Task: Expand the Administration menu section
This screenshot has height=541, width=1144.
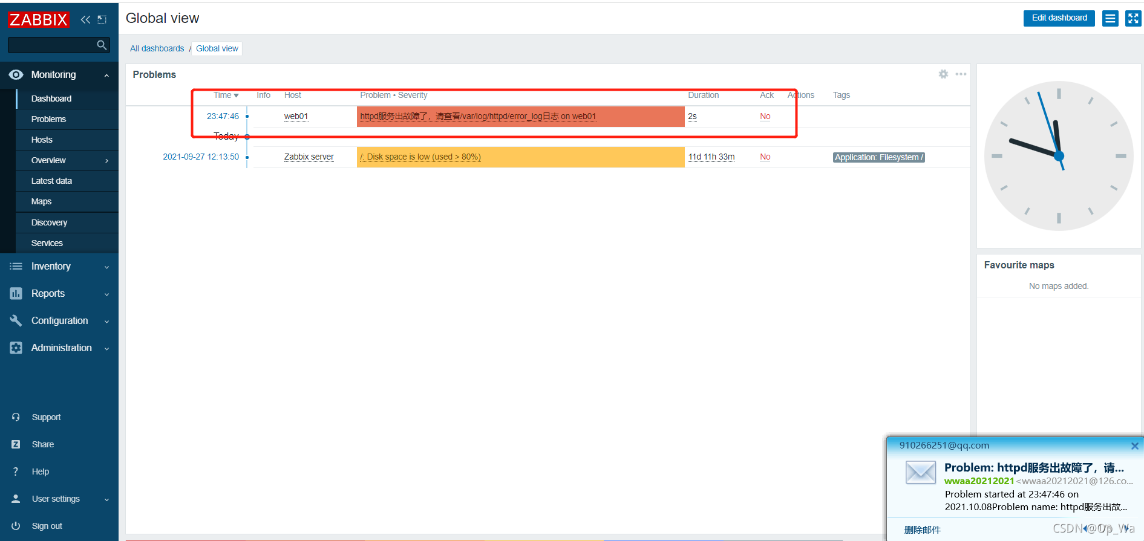Action: (106, 348)
